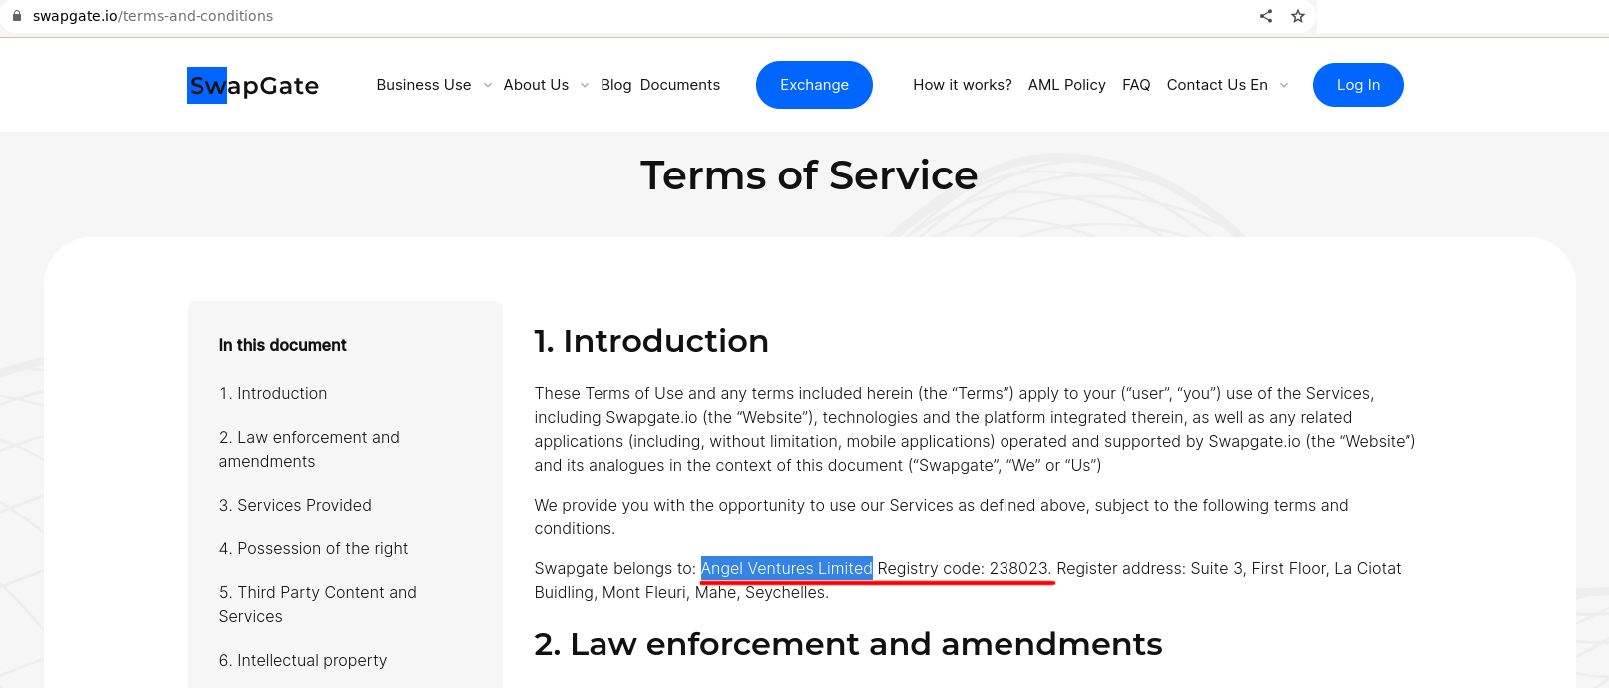Screen dimensions: 1609x688
Task: Click the In this document title
Action: (283, 345)
